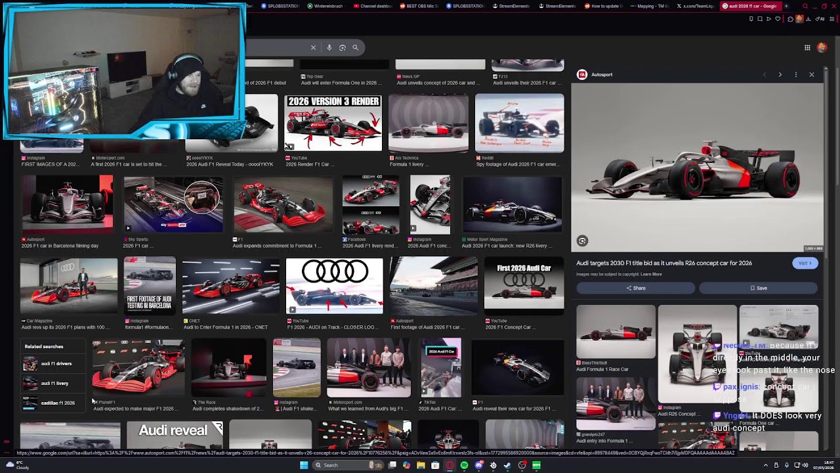Open the Reddit Spy footage of Audi thumbnail
Image resolution: width=840 pixels, height=473 pixels.
tap(519, 123)
